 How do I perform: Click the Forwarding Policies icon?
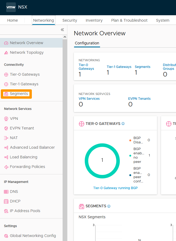click(6, 167)
